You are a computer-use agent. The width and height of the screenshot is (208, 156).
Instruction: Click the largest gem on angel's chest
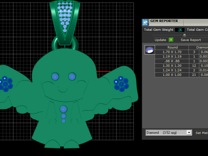(x=63, y=109)
